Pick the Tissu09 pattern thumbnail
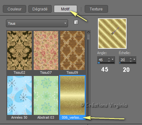The width and height of the screenshot is (142, 125). click(72, 50)
